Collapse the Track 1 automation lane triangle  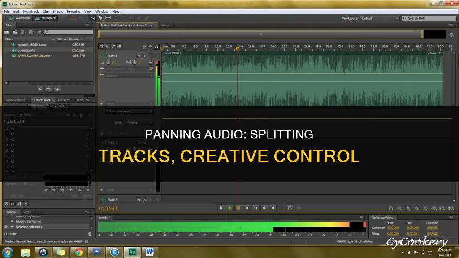pyautogui.click(x=102, y=103)
